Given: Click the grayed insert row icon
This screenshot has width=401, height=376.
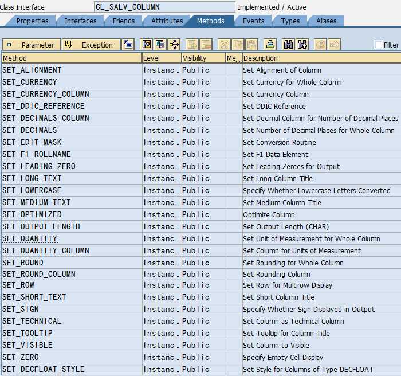Looking at the screenshot, I should 192,45.
